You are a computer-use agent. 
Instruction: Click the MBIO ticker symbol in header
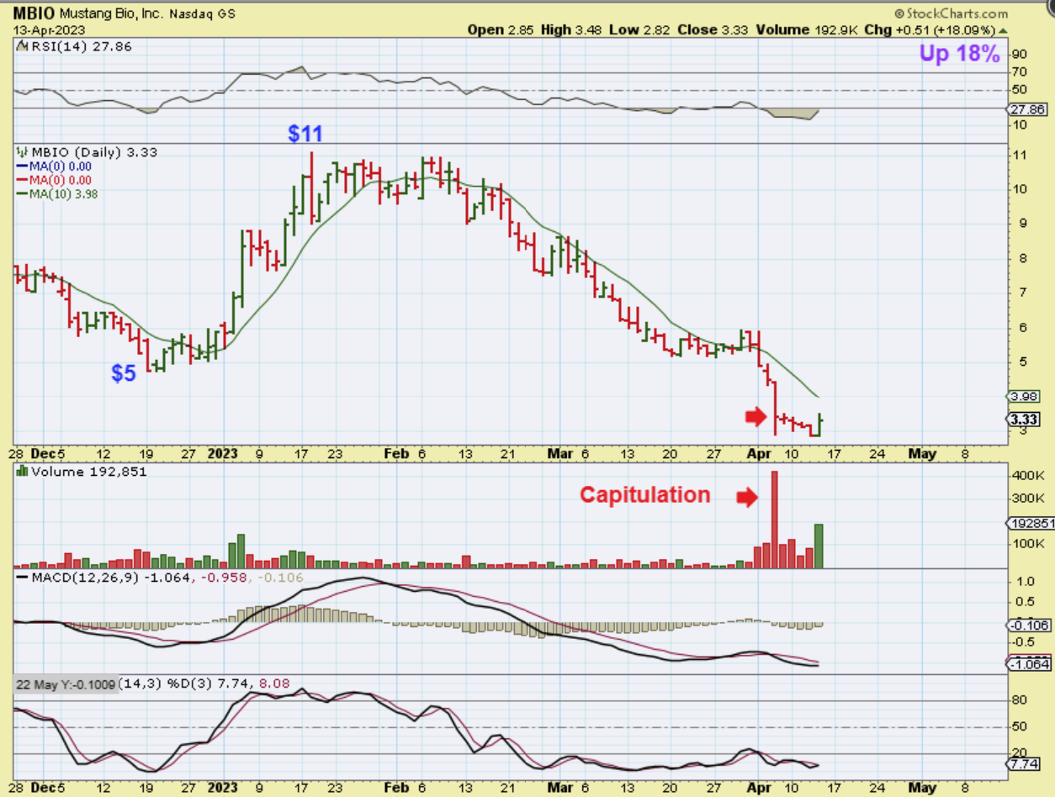(x=34, y=14)
